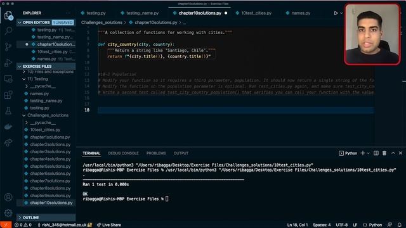Kill terminal with trash icon
This screenshot has width=406, height=228.
click(x=384, y=153)
